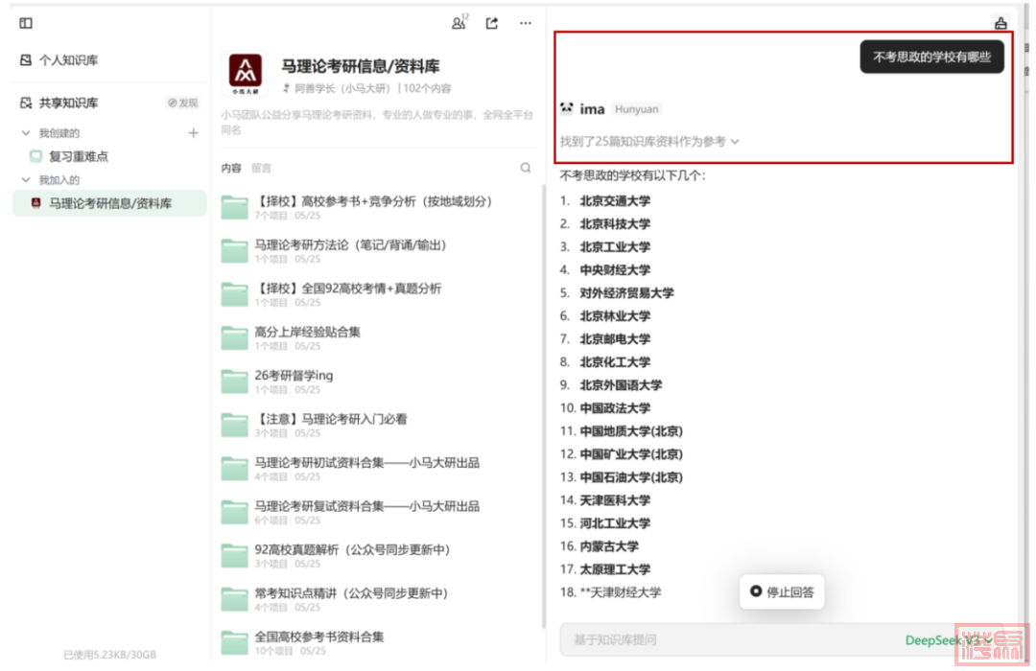Click 天津医科大学 in answer list
The image size is (1036, 671).
[x=615, y=500]
